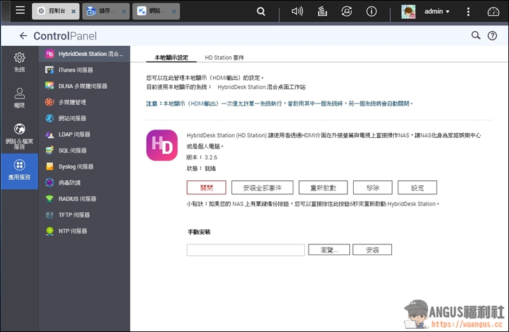Click the Control Panel help question icon
Screen dimensions: 509x332
click(492, 36)
